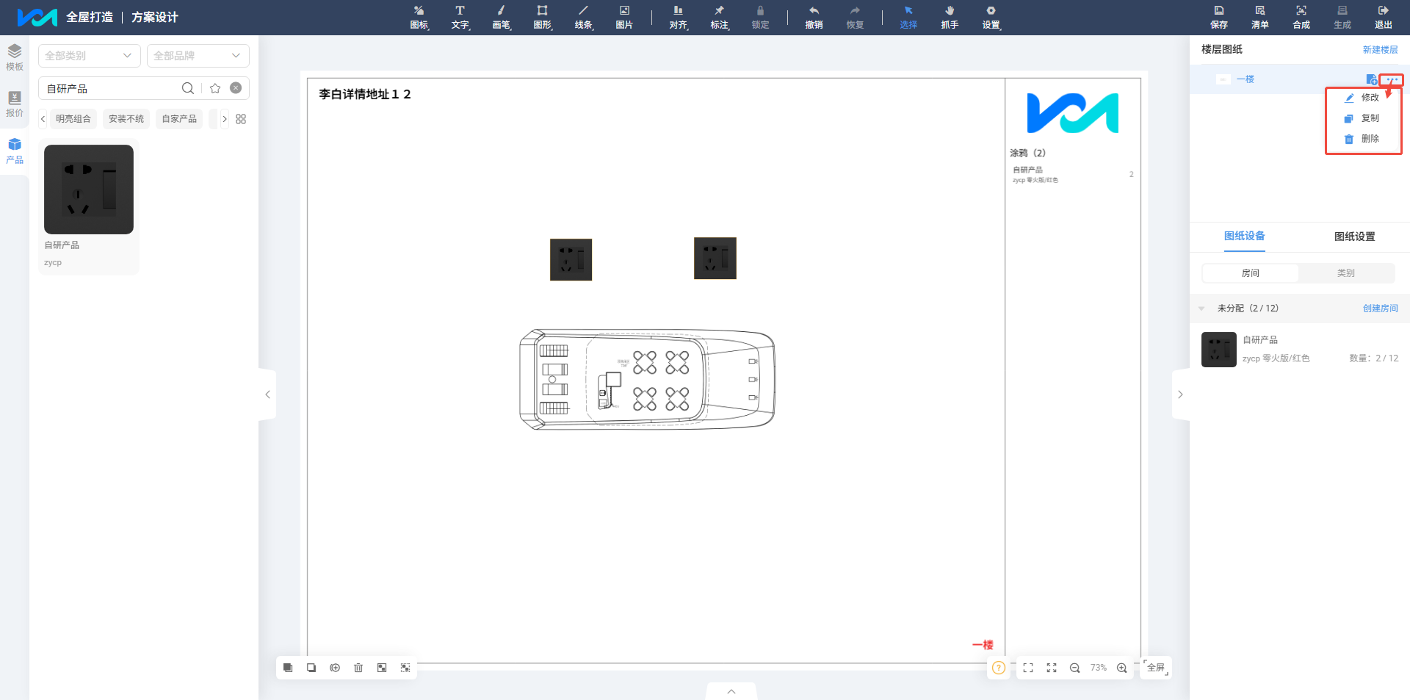Click the send-to-back layer icon
The width and height of the screenshot is (1410, 700).
[x=311, y=668]
